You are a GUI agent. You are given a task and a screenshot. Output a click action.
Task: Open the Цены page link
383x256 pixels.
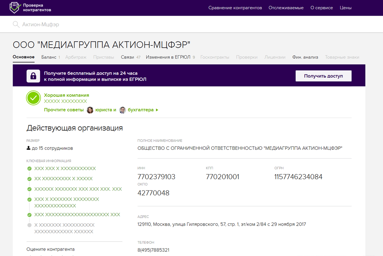(345, 8)
